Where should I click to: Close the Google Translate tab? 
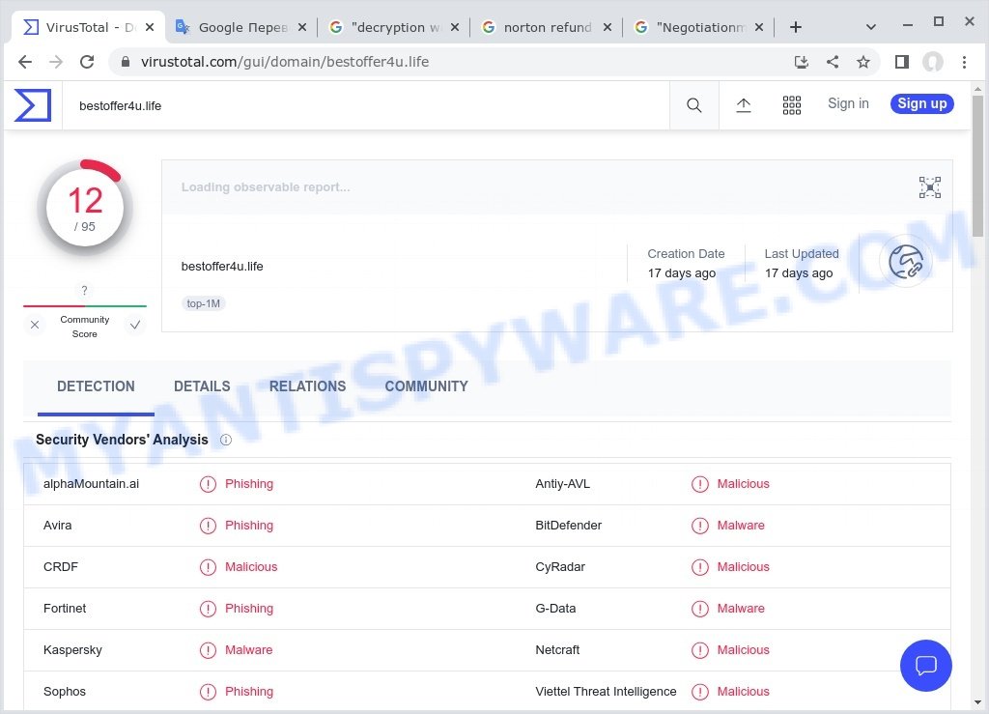(302, 27)
